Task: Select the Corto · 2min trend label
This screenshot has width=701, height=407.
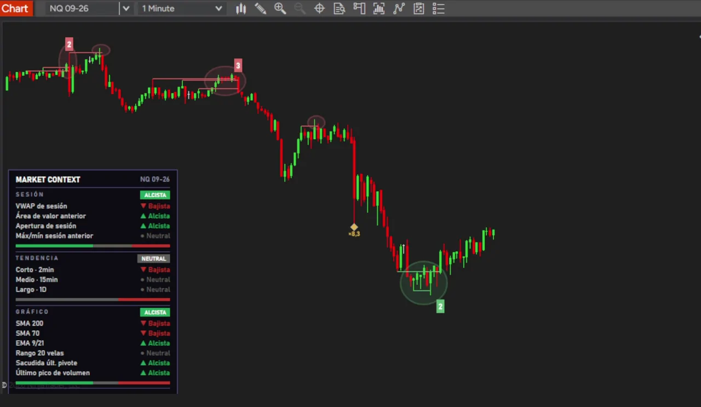Action: pyautogui.click(x=35, y=270)
